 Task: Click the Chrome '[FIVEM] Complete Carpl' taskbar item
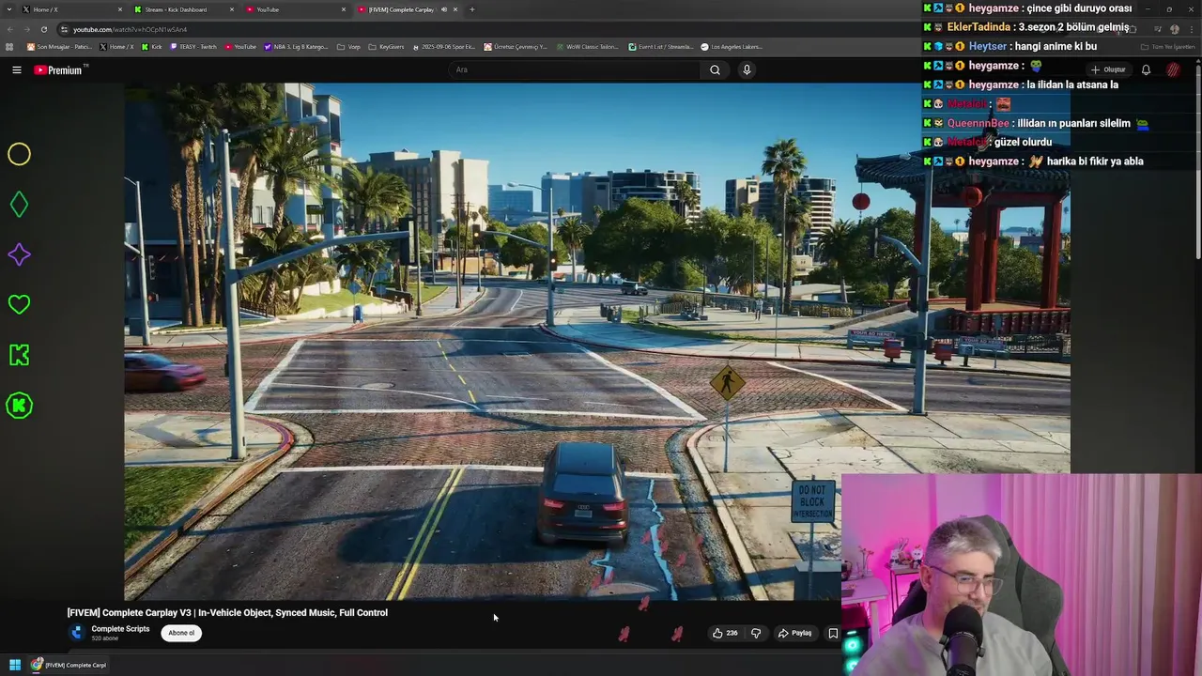pos(69,665)
